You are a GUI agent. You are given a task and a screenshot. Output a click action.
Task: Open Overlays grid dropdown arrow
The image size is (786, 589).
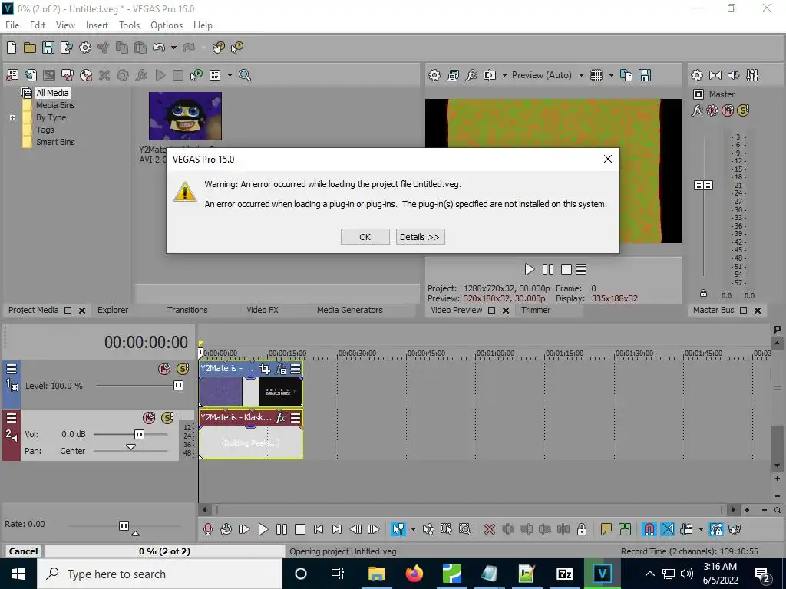(x=611, y=75)
